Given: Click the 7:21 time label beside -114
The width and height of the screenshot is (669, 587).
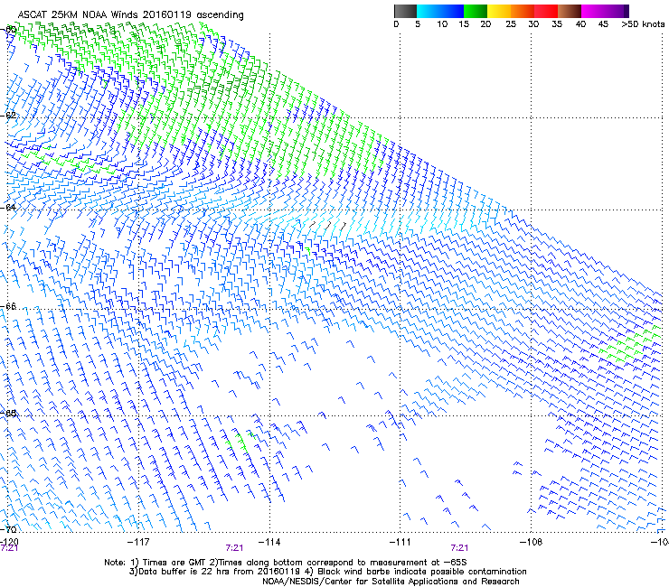Looking at the screenshot, I should pos(234,548).
